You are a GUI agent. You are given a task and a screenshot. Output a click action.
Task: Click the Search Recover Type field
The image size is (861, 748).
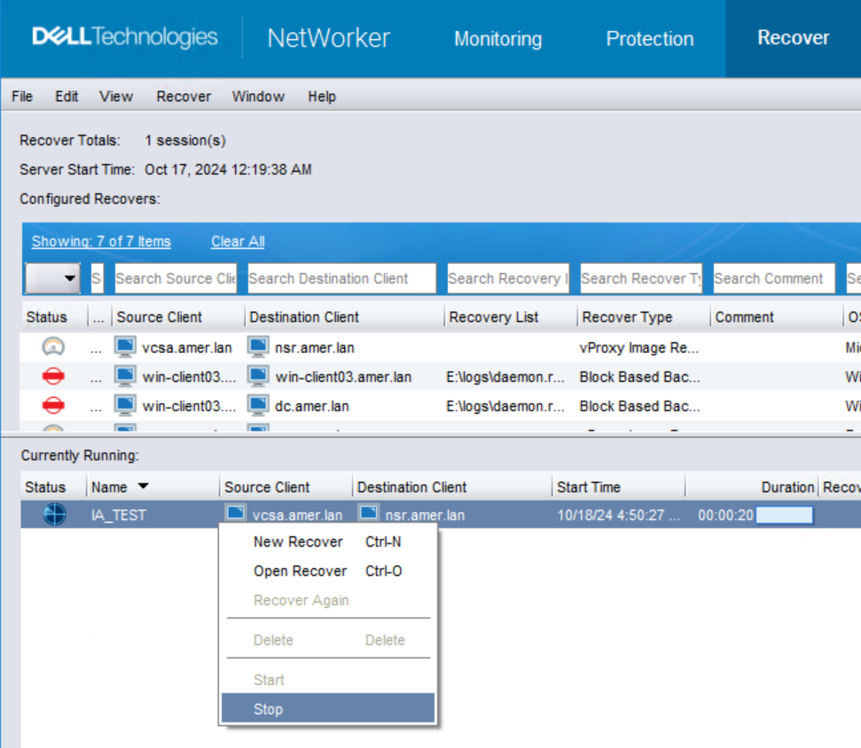tap(641, 278)
